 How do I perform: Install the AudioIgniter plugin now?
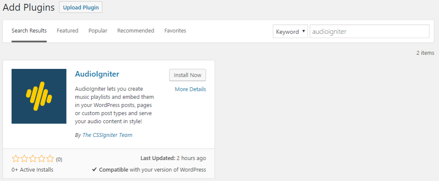click(188, 75)
